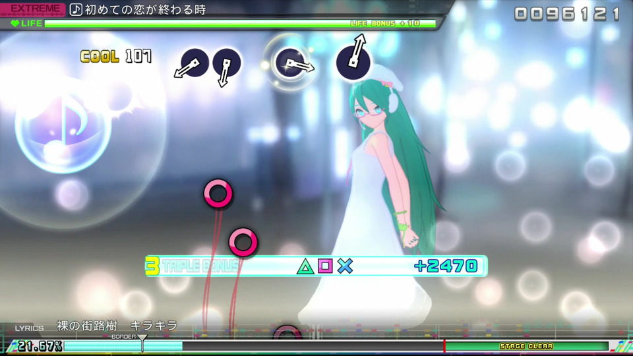Click the upper pink circle note
633x356 pixels.
point(218,194)
